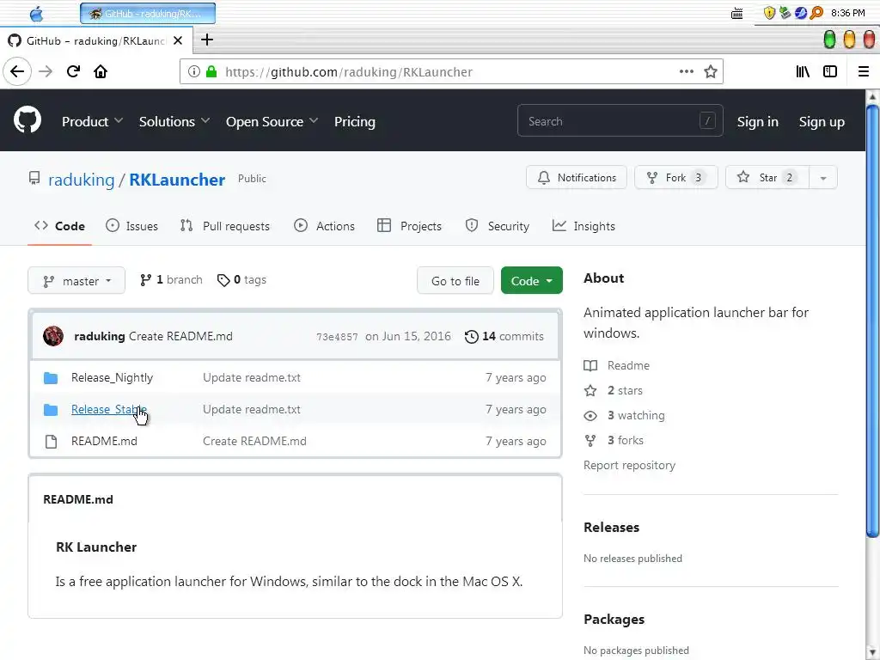Open the raduking owner link
Screen dimensions: 880x660
(82, 180)
